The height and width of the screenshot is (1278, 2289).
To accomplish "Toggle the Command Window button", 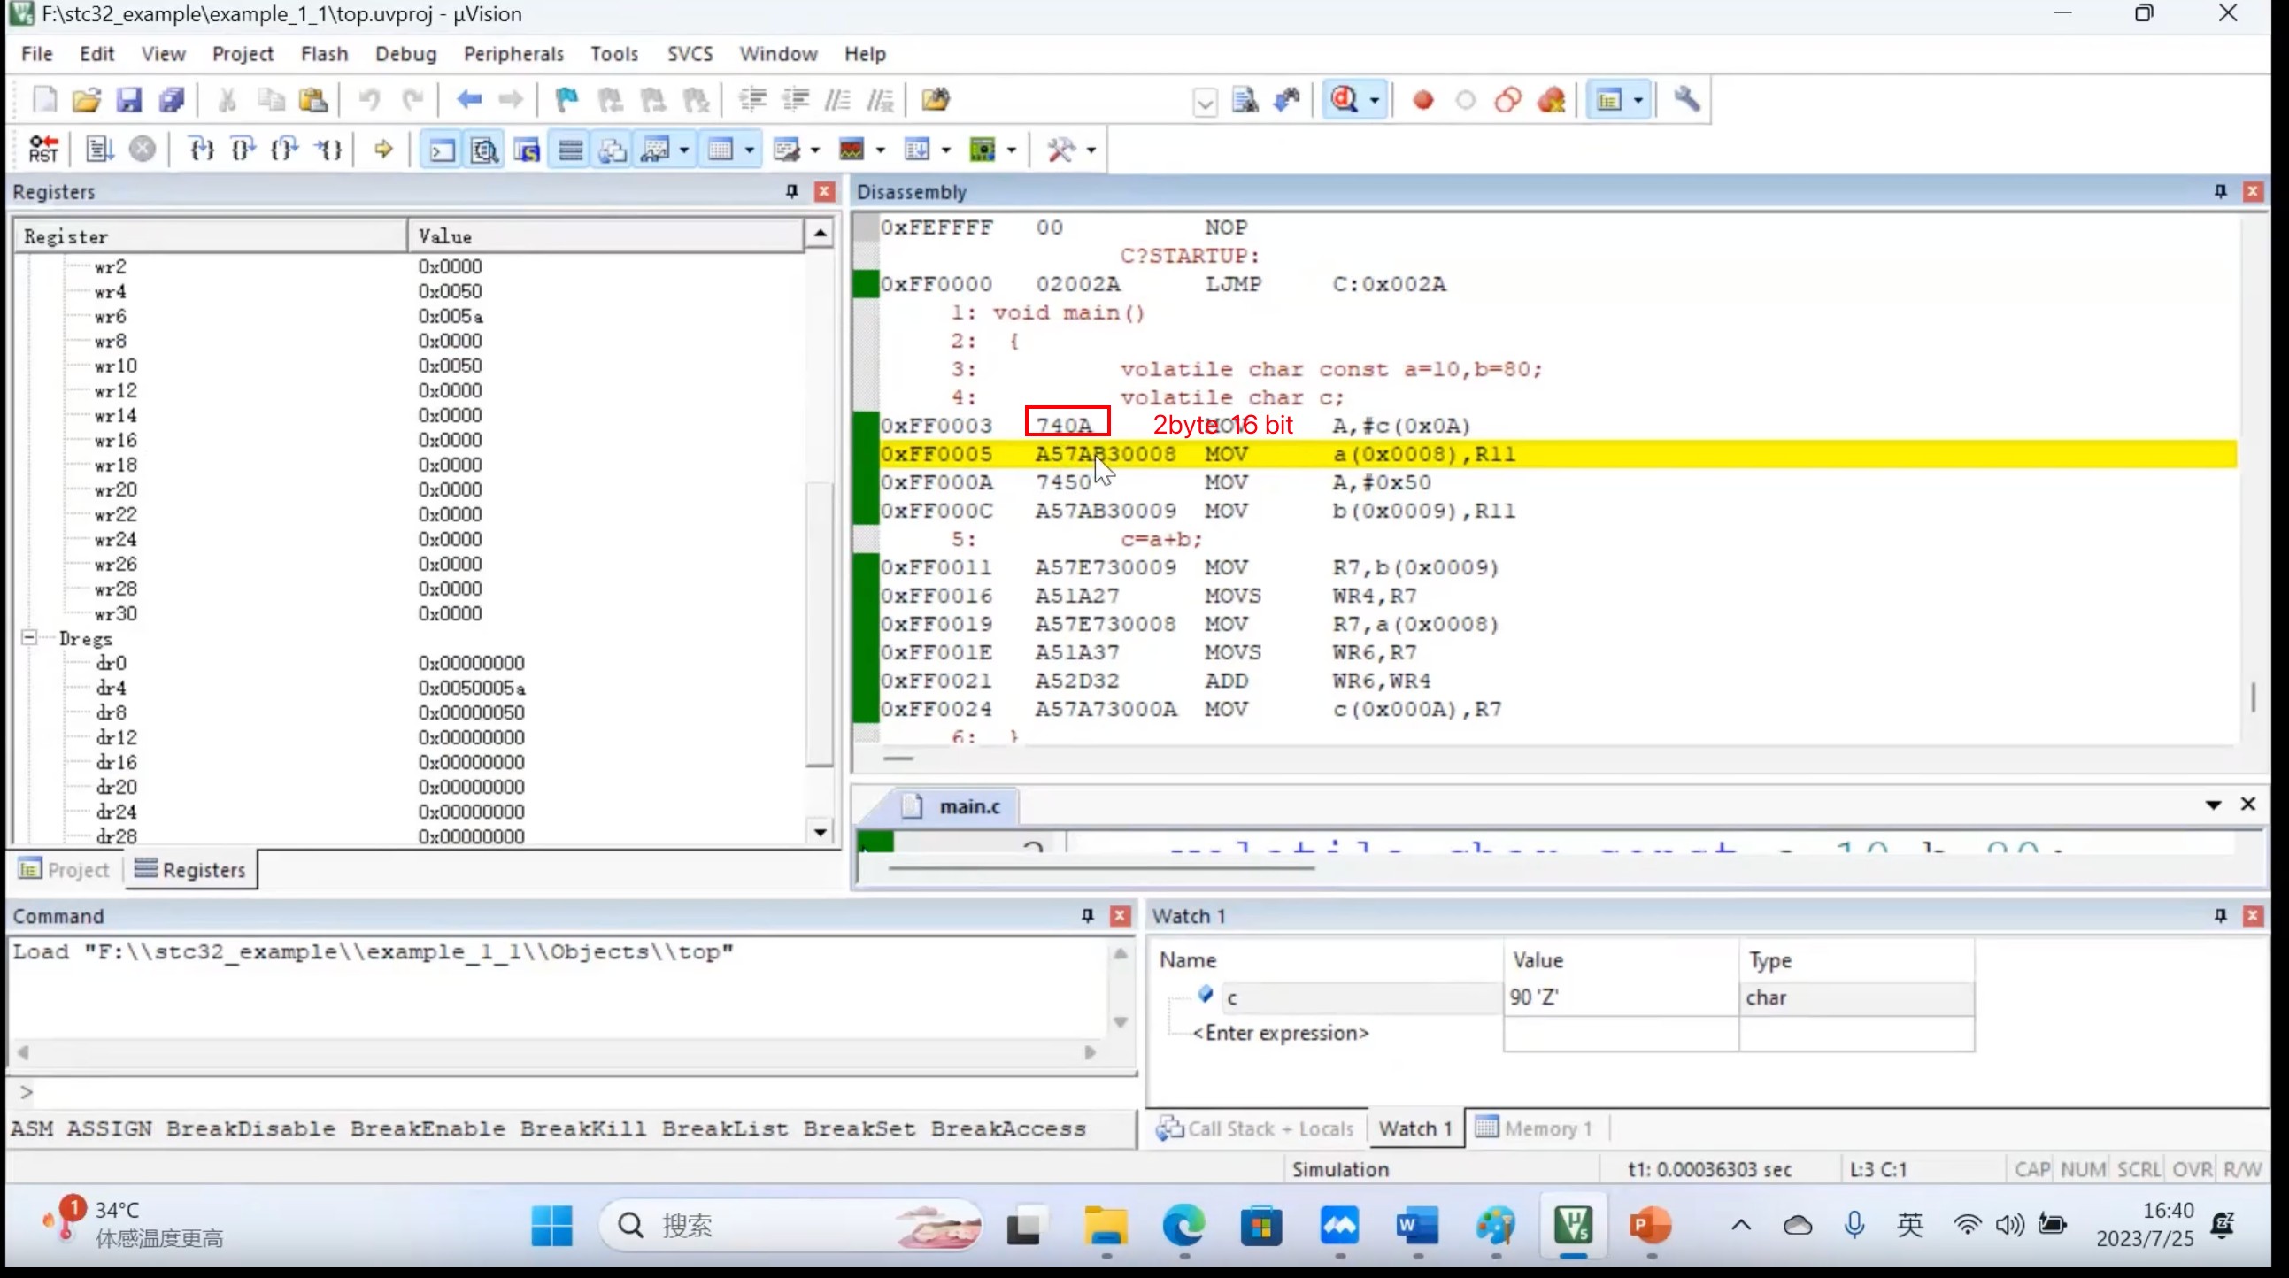I will 442,150.
